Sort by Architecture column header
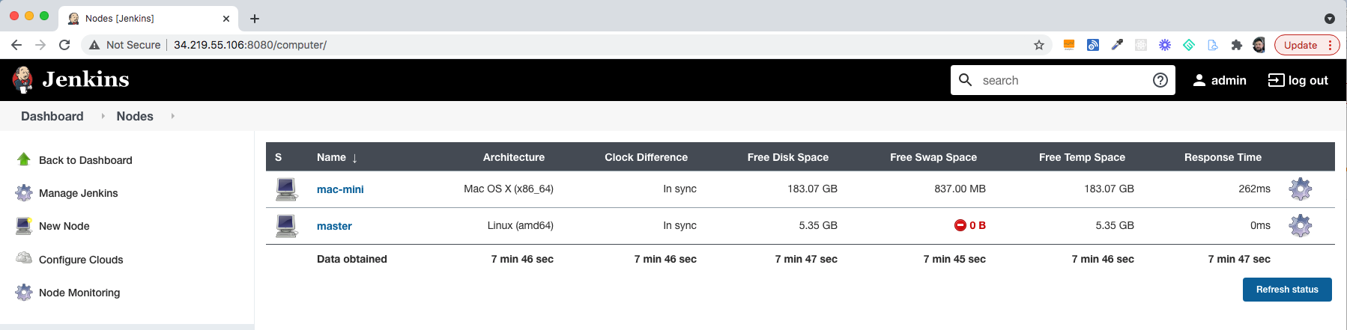This screenshot has width=1347, height=330. point(514,157)
